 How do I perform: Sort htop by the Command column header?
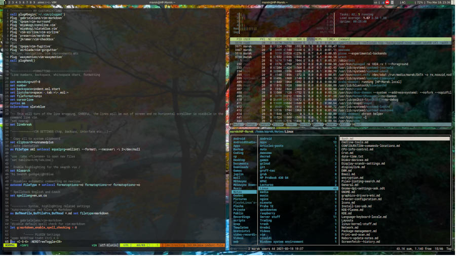point(344,39)
